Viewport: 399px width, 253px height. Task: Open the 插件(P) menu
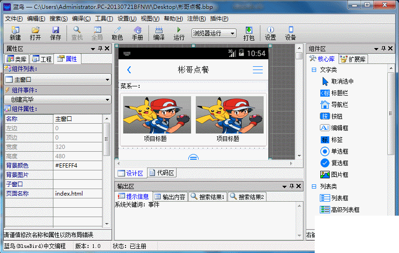point(219,19)
